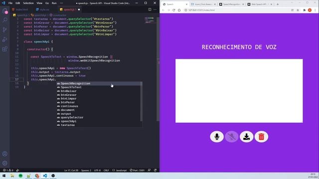Screen dimensions: 319x179
Task: Click the muted microphone stop button
Action: pos(231,137)
